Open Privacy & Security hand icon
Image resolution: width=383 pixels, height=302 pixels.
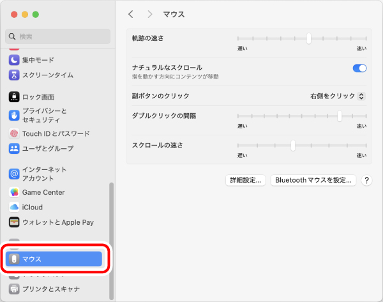pos(14,115)
